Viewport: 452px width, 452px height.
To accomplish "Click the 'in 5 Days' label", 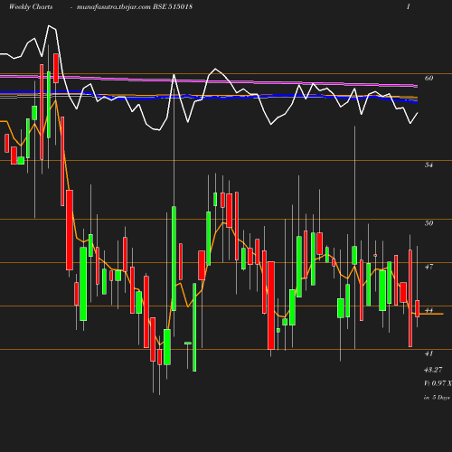I will [437, 398].
